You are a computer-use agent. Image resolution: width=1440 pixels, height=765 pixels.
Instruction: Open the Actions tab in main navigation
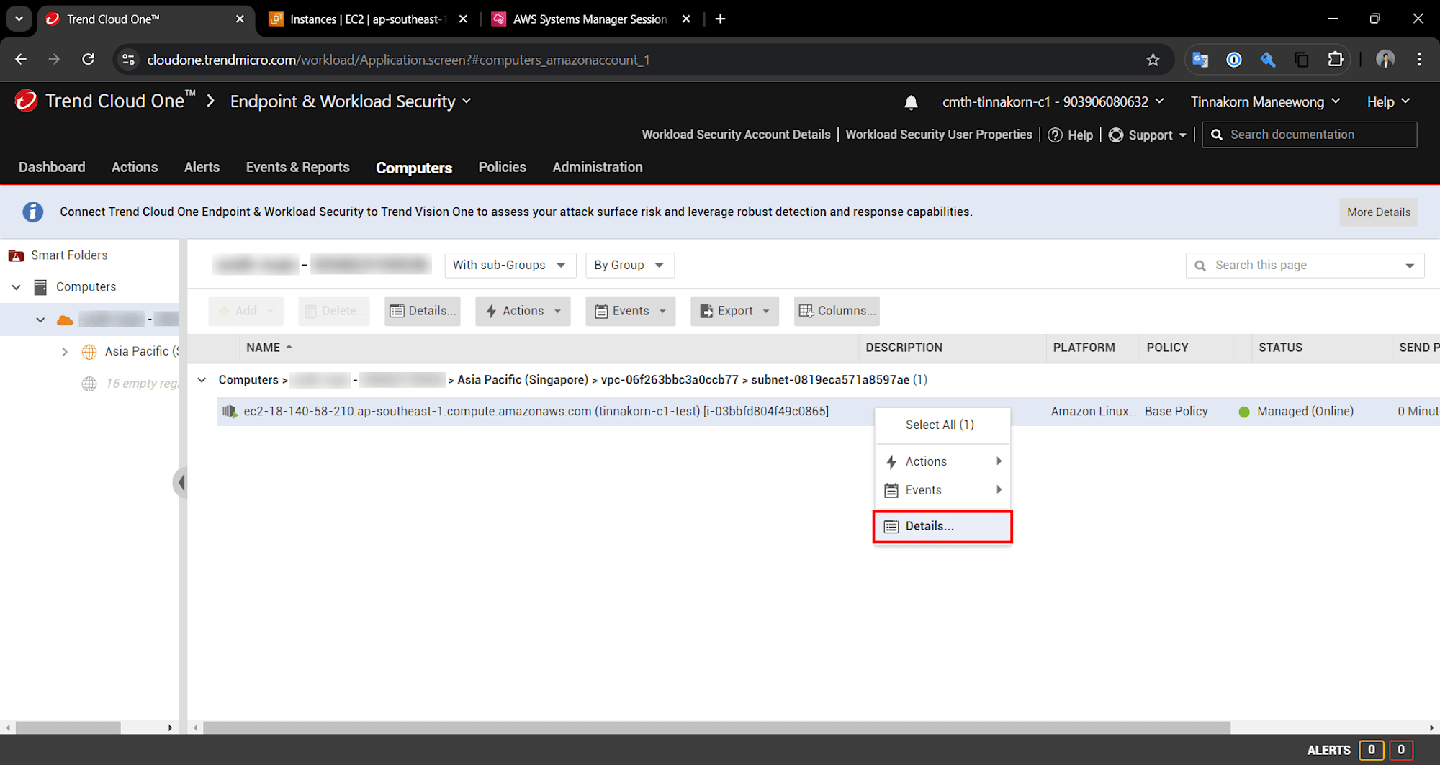134,167
